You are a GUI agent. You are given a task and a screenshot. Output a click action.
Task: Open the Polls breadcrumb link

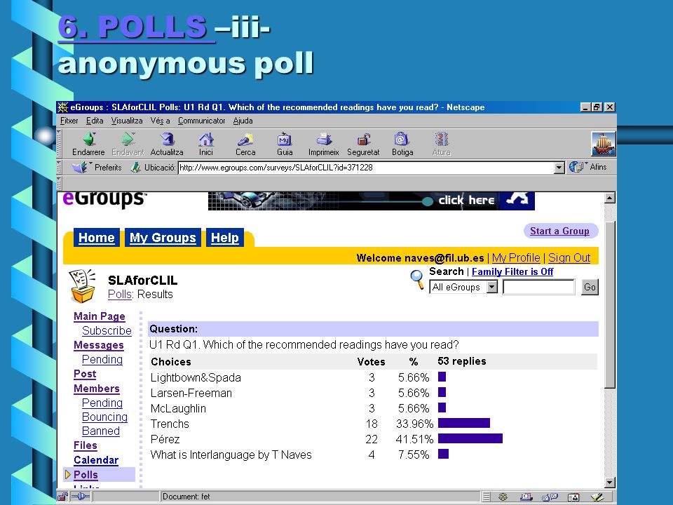120,294
